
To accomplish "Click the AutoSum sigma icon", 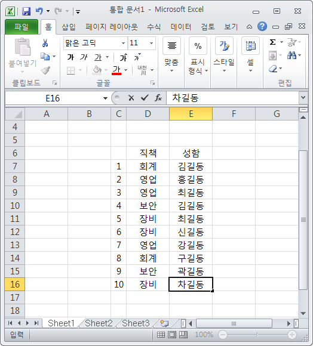I will [273, 42].
